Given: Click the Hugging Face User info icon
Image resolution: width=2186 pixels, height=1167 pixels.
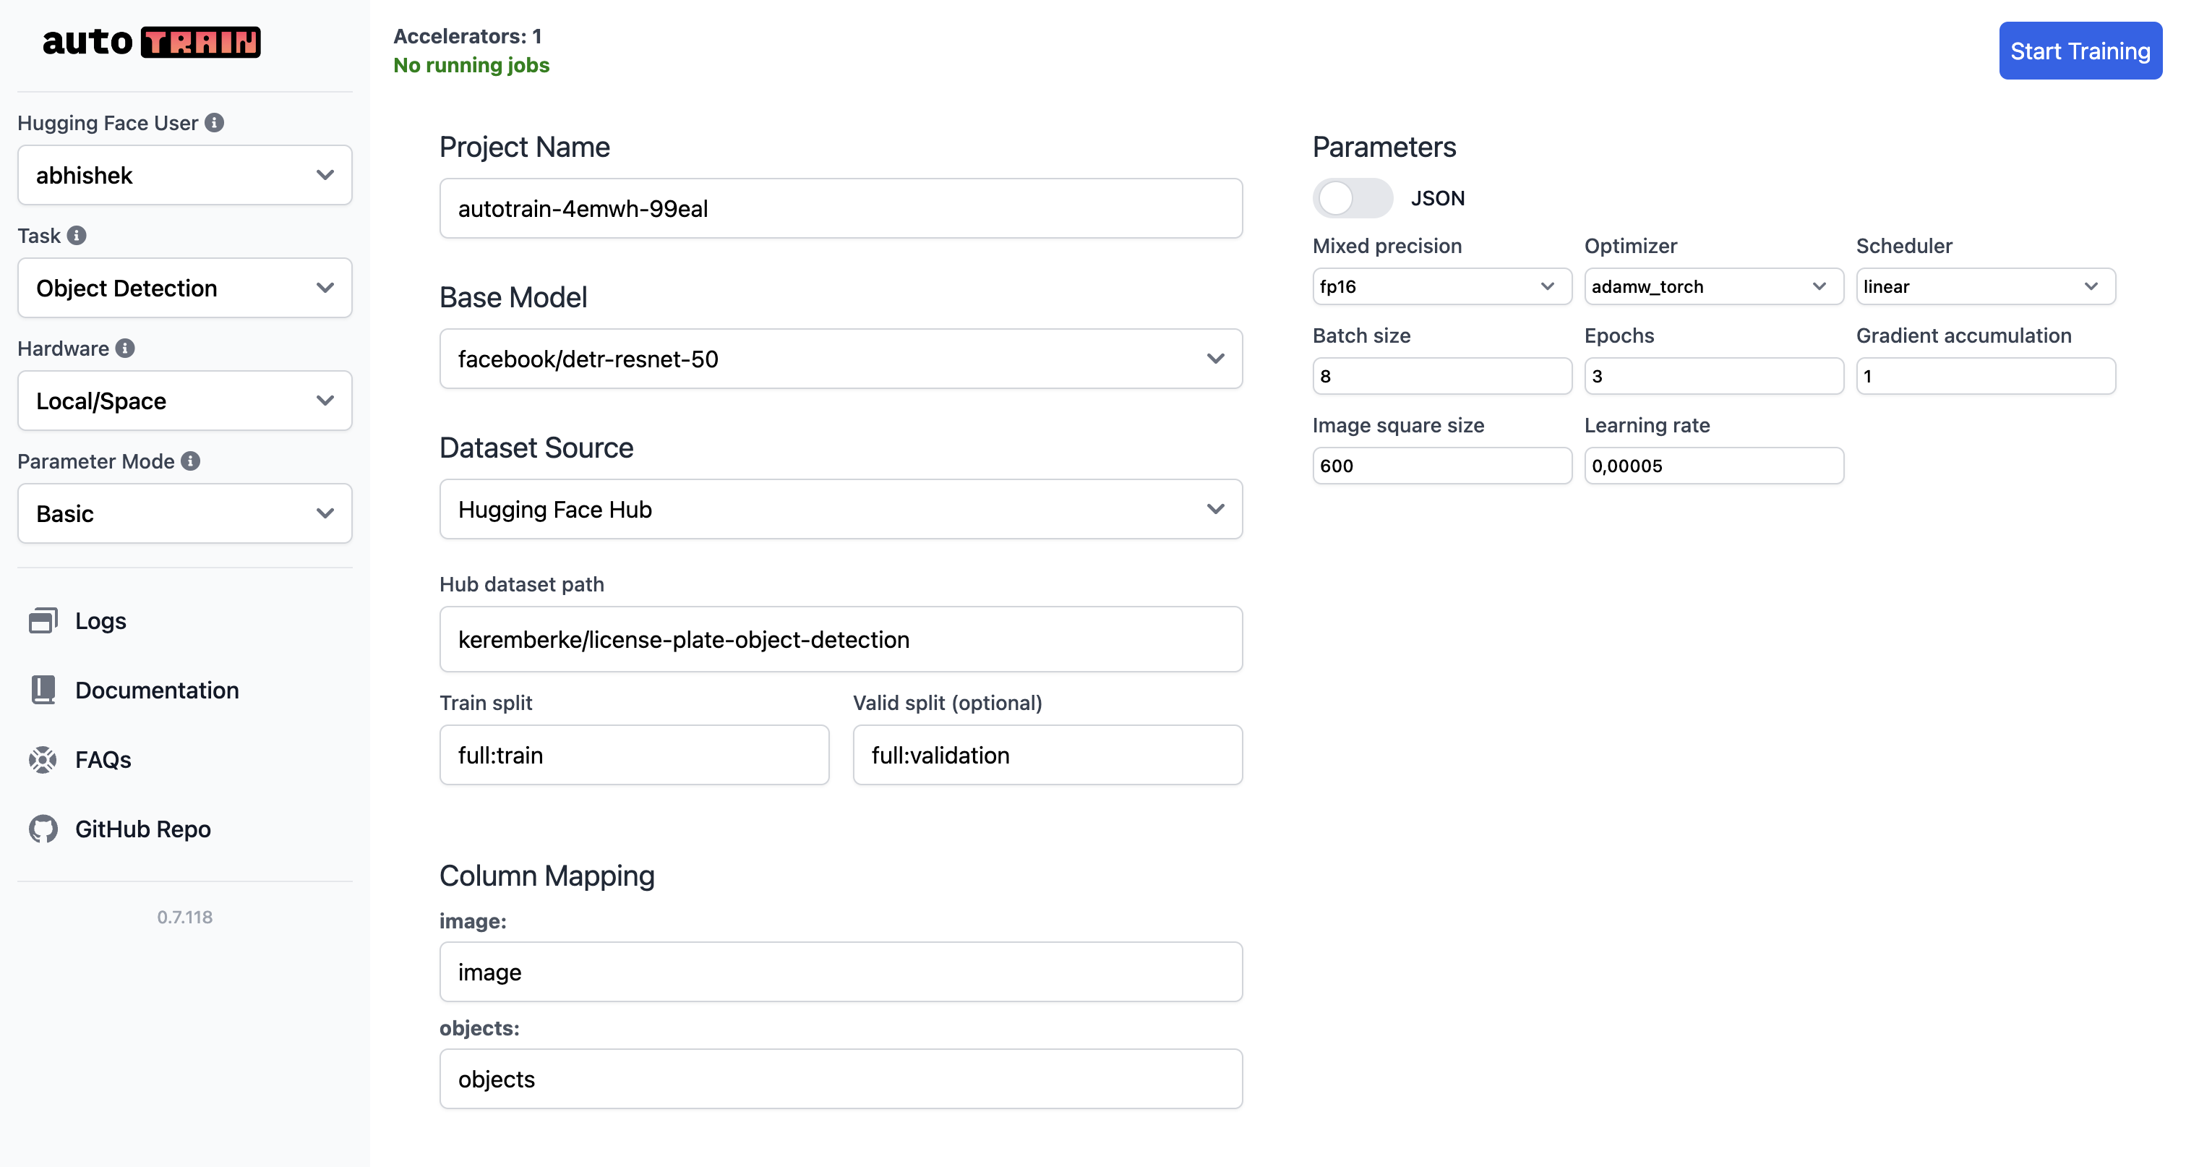Looking at the screenshot, I should (215, 123).
